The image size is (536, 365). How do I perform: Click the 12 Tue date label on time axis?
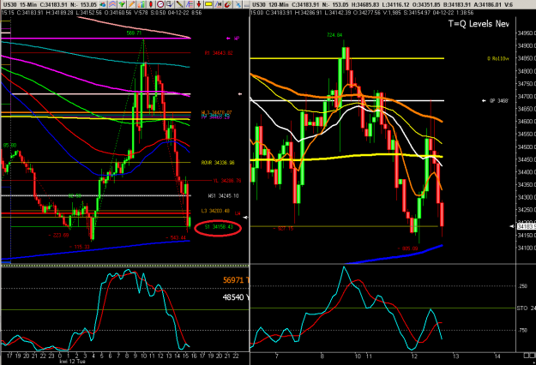(77, 362)
